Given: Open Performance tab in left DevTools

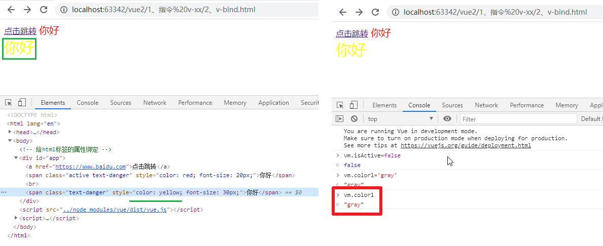Looking at the screenshot, I should [195, 102].
